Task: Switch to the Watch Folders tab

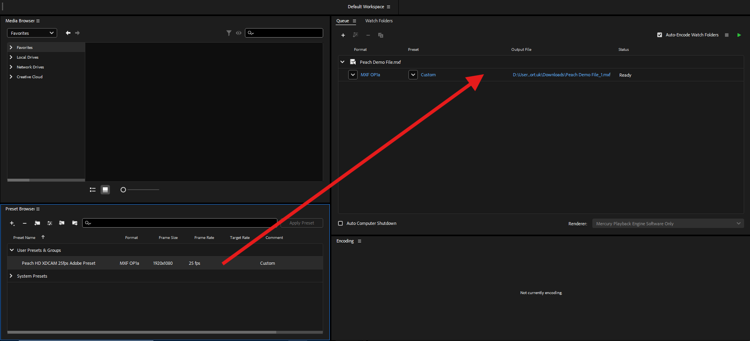Action: click(x=379, y=21)
